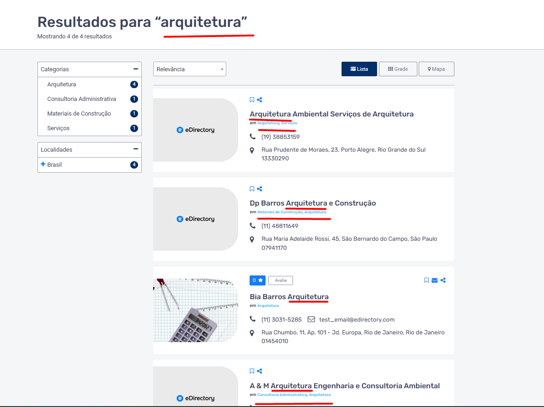Click phone number (11) 3031-5285
This screenshot has height=407, width=544.
coord(281,320)
